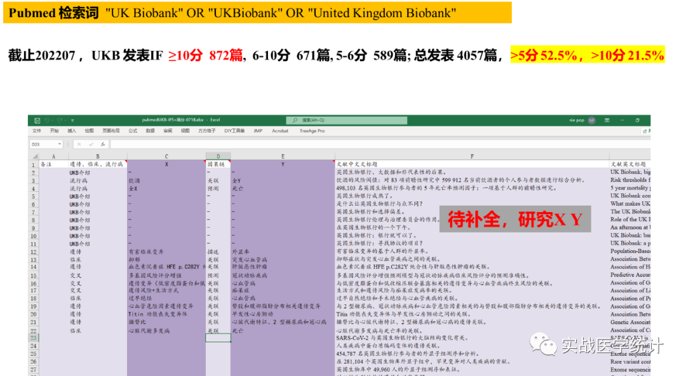Click cell 冠状动脉疾病
The height and width of the screenshot is (376, 686).
(283, 275)
